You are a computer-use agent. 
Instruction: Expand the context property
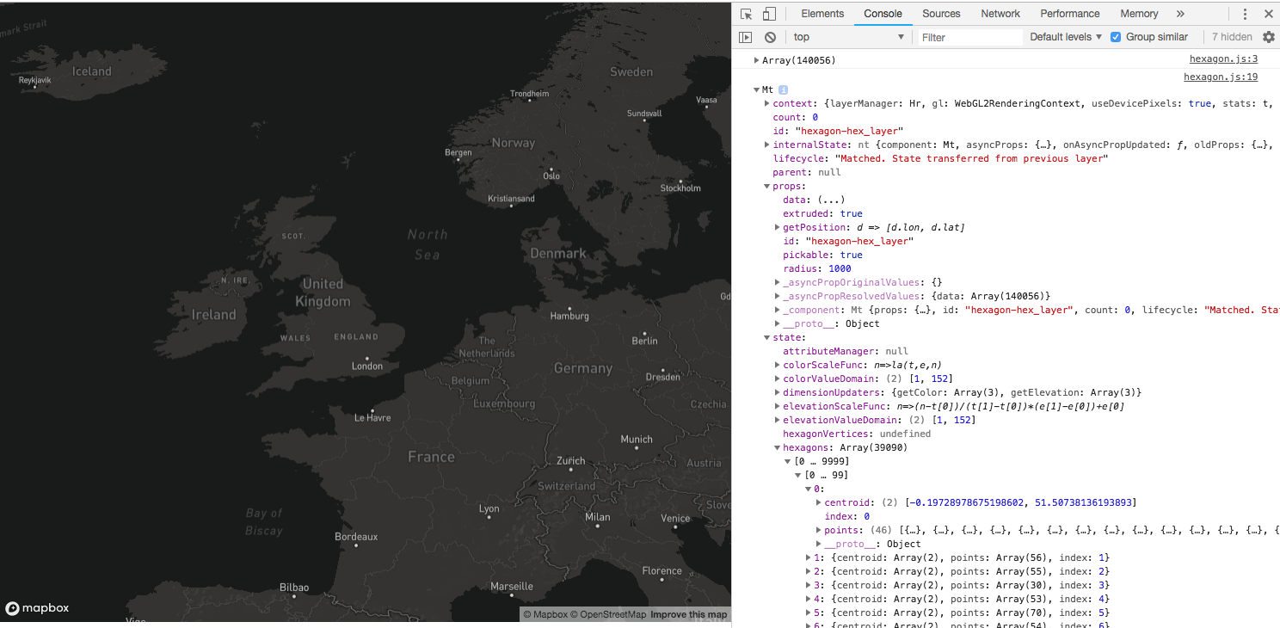(x=766, y=103)
